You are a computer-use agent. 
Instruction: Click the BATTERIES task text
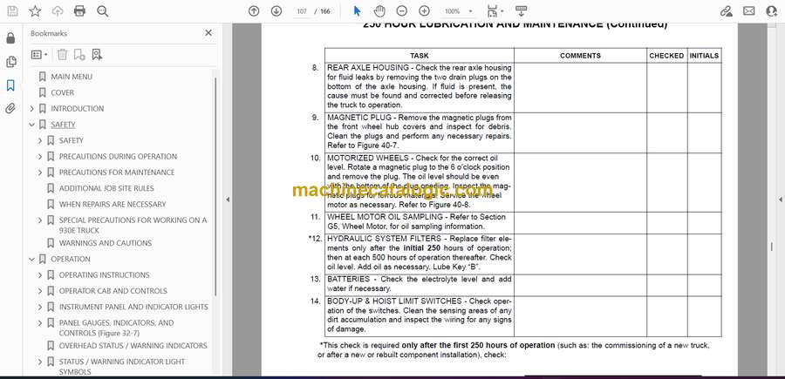point(419,283)
